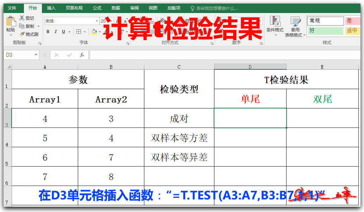Click the formula bar Cancel X icon
364x212 pixels.
57,55
